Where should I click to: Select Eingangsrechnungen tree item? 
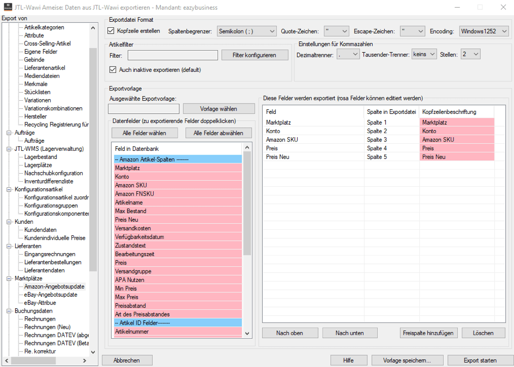50,254
